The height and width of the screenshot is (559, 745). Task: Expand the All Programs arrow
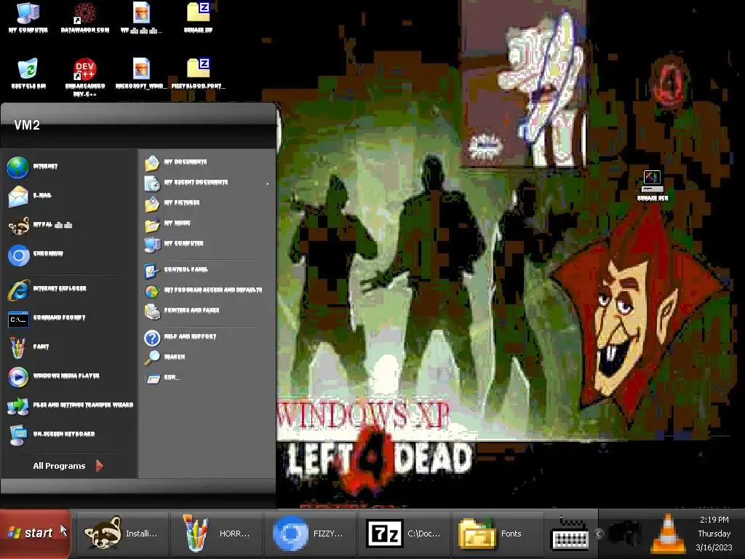[x=99, y=466]
